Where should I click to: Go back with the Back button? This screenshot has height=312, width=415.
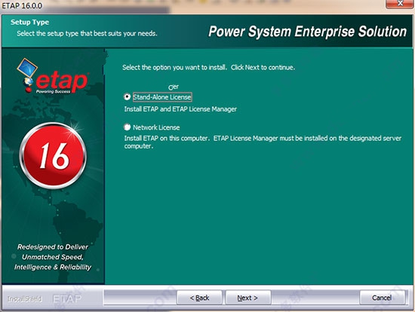[x=199, y=298]
